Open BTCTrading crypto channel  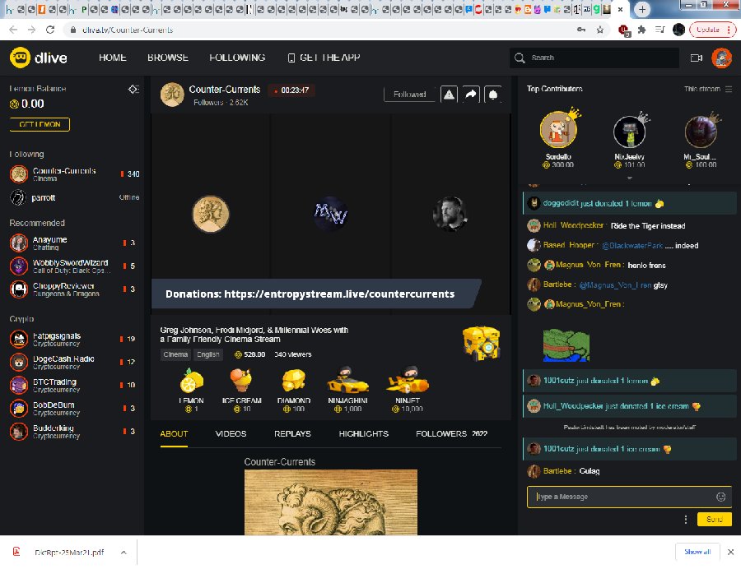tap(73, 386)
